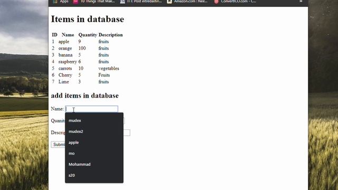This screenshot has width=338, height=190.
Task: Click the 'apple' name cell in the table
Action: click(64, 42)
